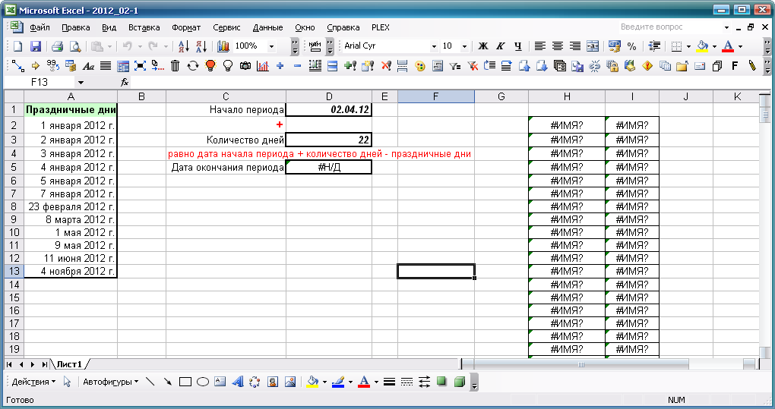Expand the formatting toolbar fill color dropdown arrow

click(x=714, y=46)
